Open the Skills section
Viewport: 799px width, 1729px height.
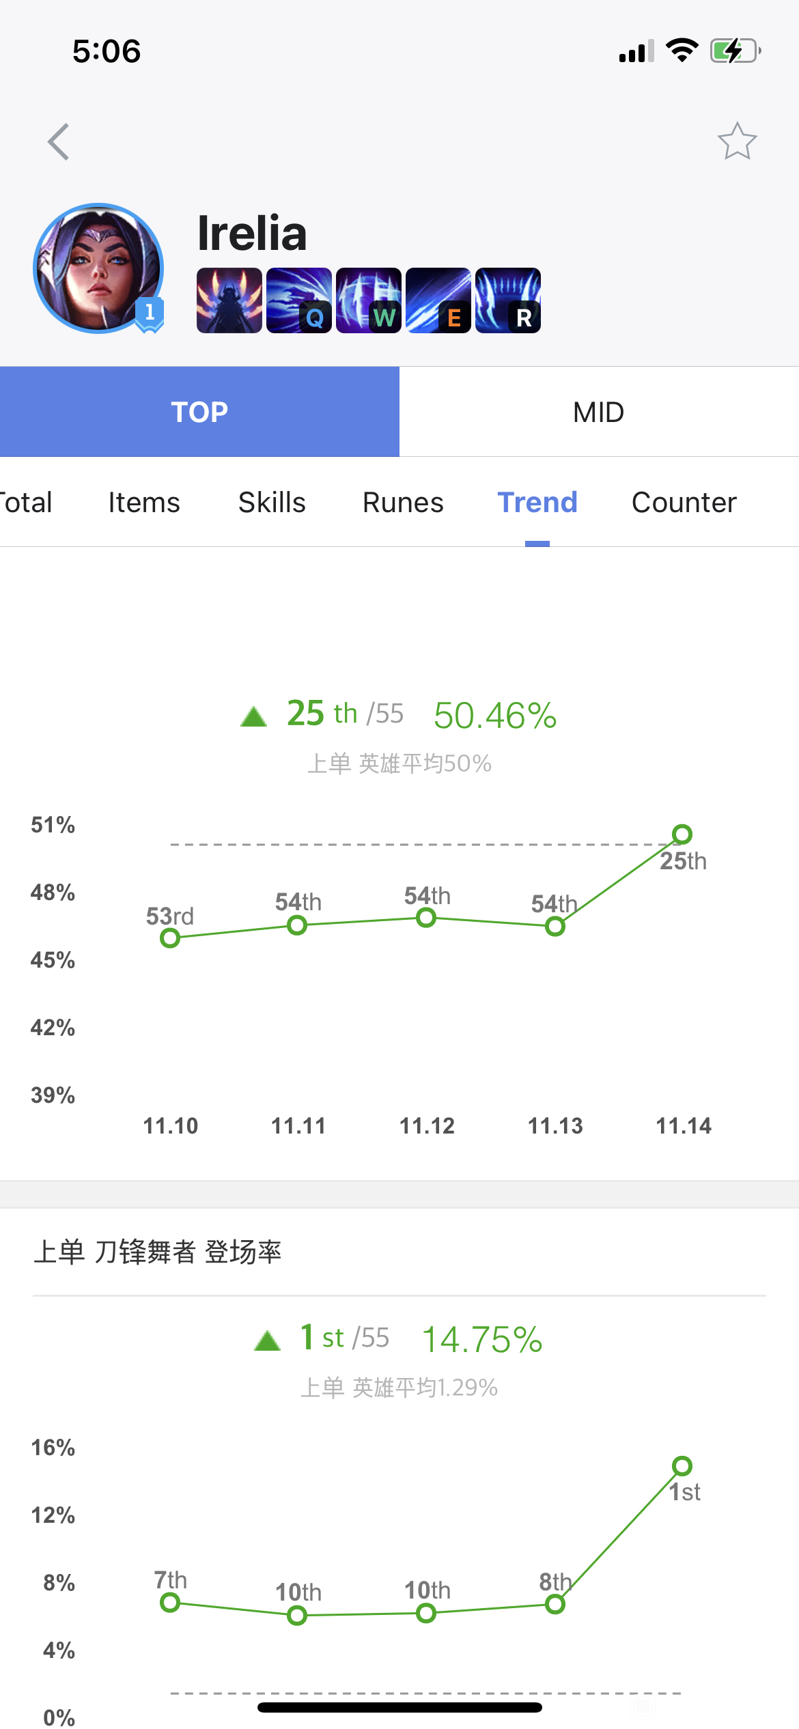[272, 503]
